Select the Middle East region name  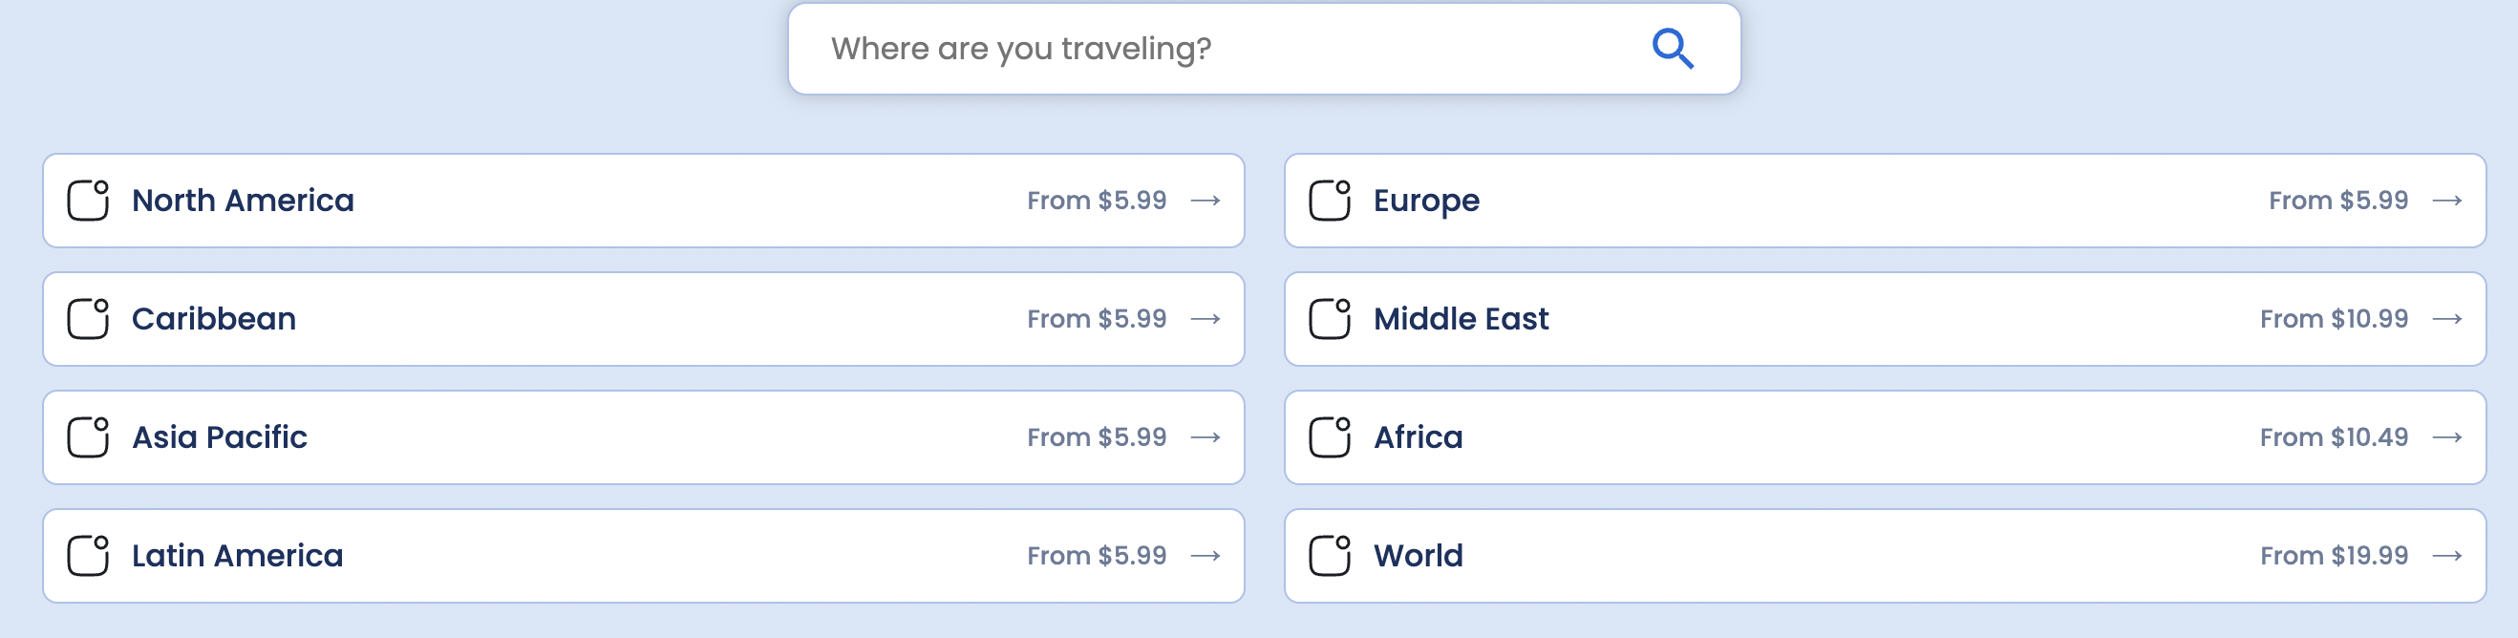pyautogui.click(x=1461, y=318)
